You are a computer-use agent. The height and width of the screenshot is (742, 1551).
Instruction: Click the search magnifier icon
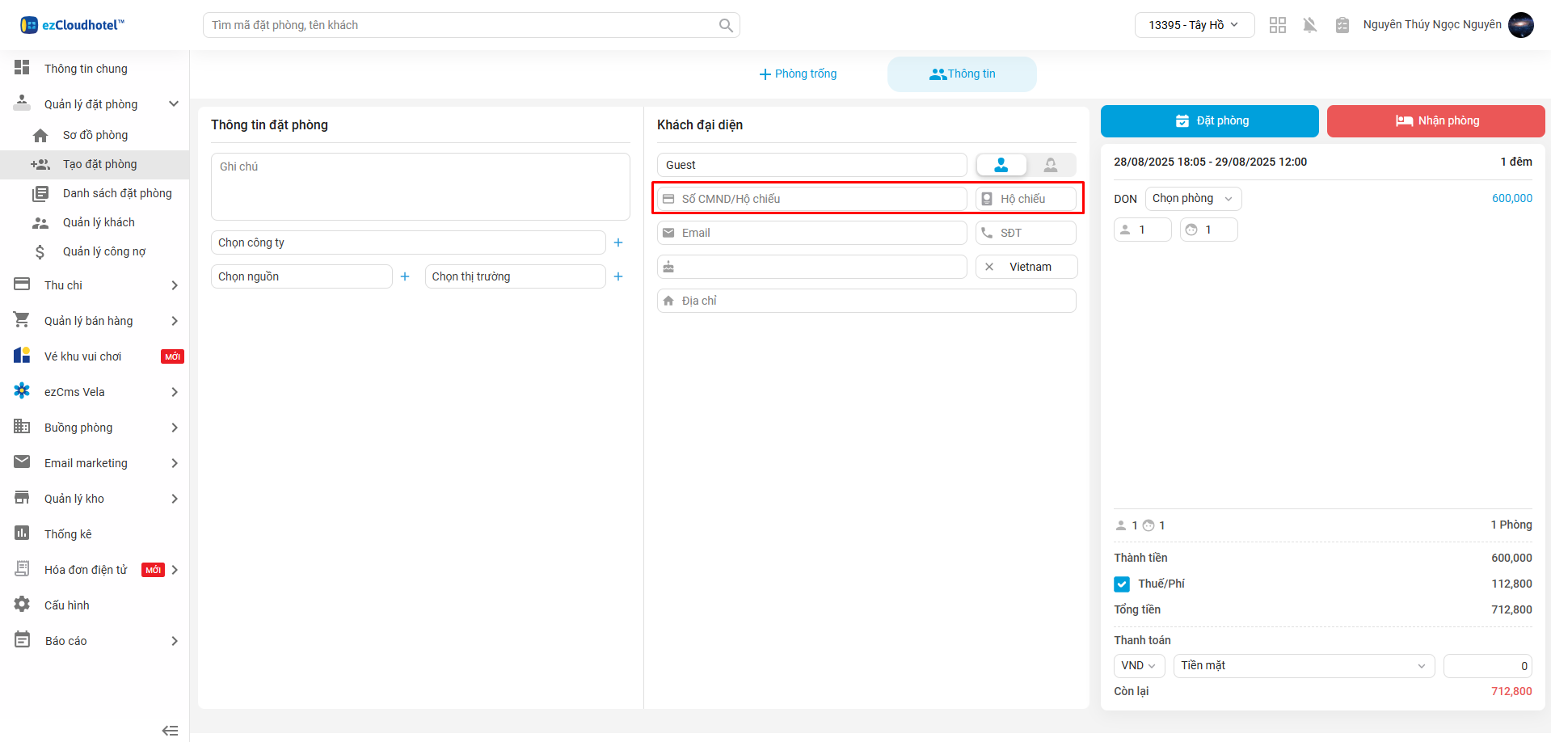coord(726,25)
